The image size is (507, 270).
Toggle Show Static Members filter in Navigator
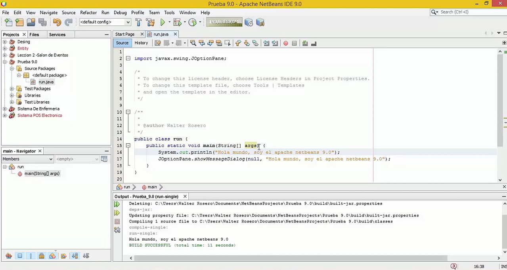(31, 256)
